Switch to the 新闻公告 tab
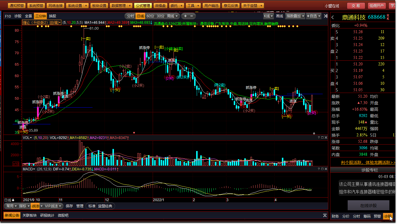 tap(12, 215)
